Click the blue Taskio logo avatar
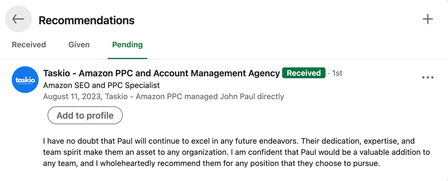 (25, 80)
